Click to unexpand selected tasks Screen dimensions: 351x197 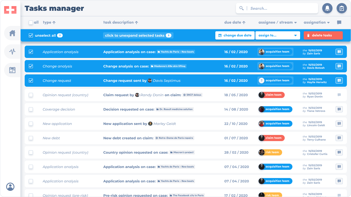click(138, 35)
